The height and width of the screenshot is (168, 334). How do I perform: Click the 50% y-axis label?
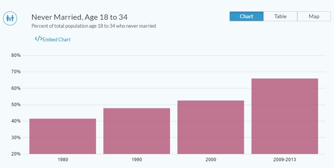16,105
